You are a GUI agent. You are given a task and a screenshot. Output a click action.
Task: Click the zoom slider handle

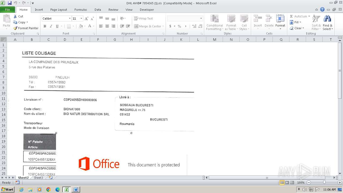(x=324, y=183)
